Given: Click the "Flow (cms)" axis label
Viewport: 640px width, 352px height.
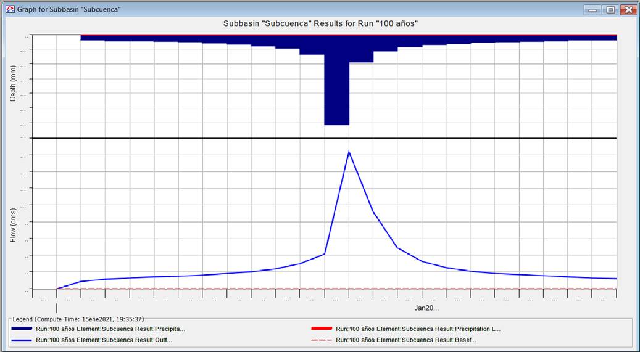Looking at the screenshot, I should coord(13,224).
